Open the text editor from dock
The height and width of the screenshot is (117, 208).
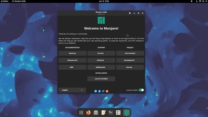click(103, 113)
